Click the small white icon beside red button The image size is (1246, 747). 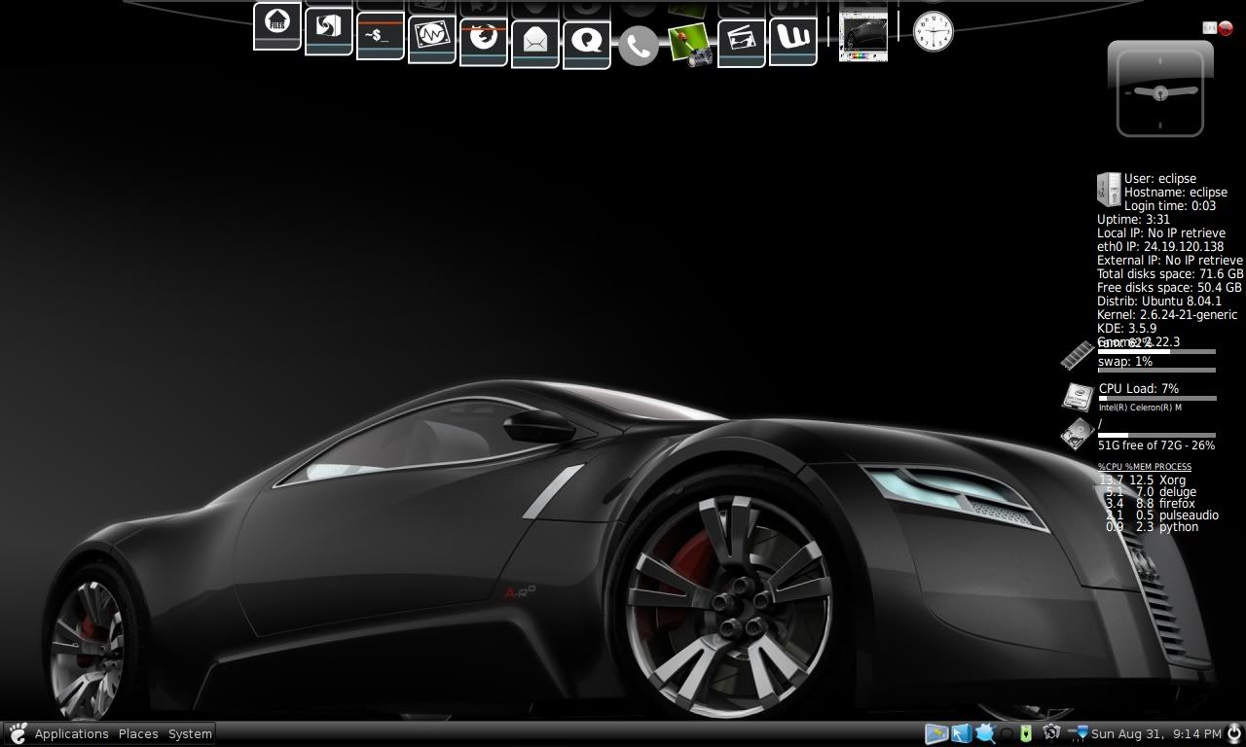[x=1209, y=28]
